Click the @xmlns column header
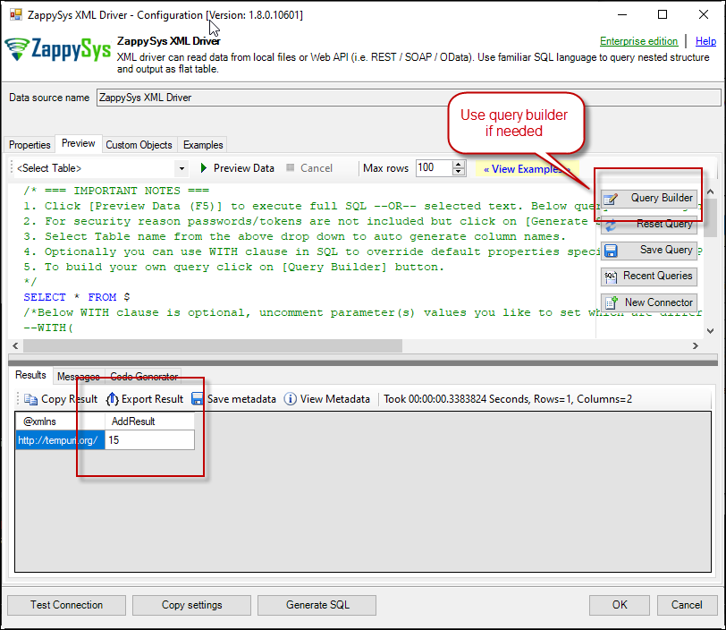The width and height of the screenshot is (726, 630). pos(60,421)
